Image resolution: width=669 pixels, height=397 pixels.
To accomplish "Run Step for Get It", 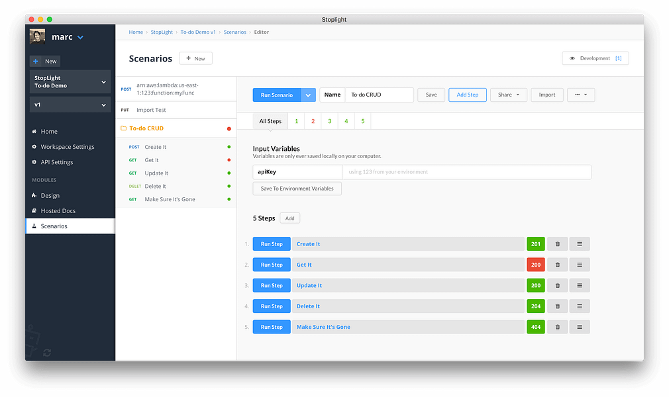I will coord(272,265).
